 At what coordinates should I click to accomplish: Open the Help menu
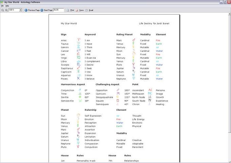(7, 6)
